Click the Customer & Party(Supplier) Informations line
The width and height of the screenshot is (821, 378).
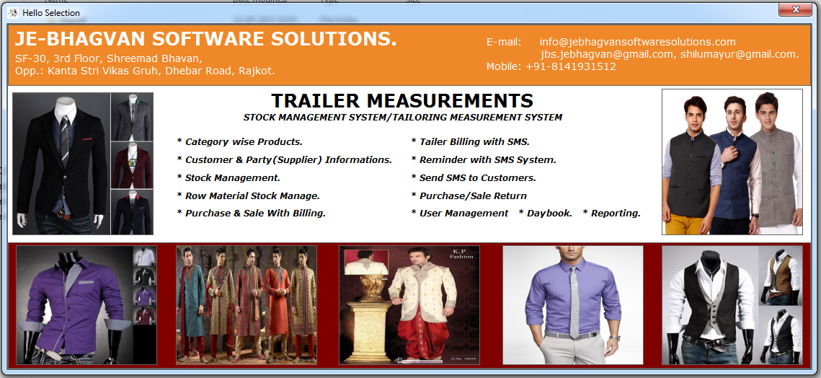tap(284, 160)
